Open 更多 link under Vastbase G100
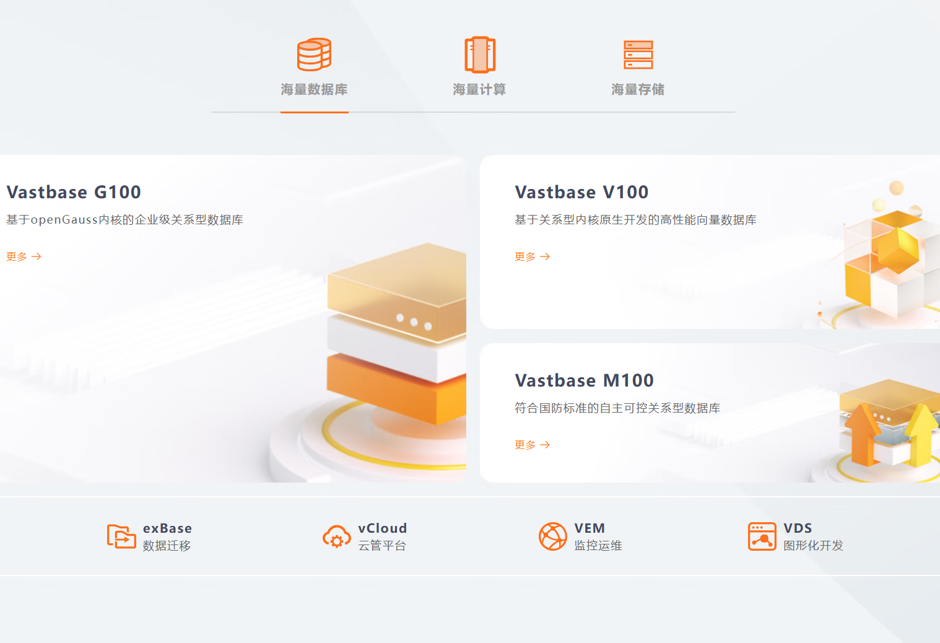Image resolution: width=940 pixels, height=643 pixels. point(24,256)
